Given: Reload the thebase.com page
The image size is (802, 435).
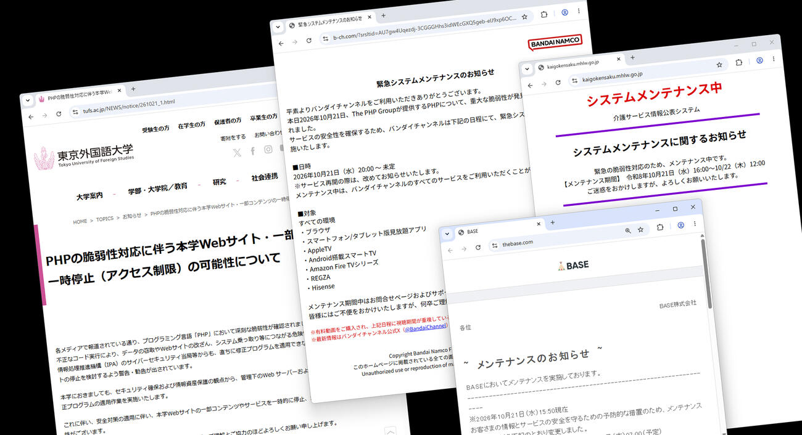Looking at the screenshot, I should click(x=478, y=248).
